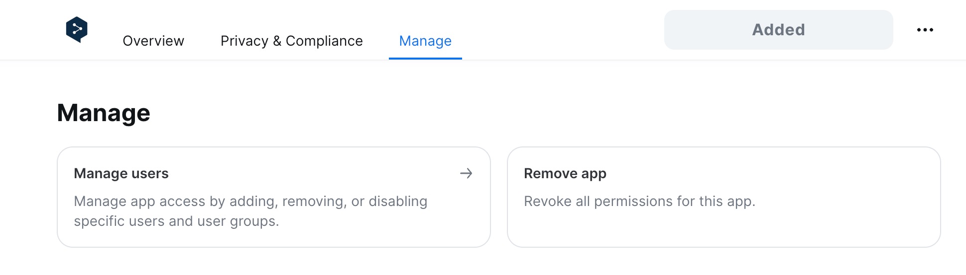Switch to the Overview tab
The height and width of the screenshot is (275, 966).
click(x=153, y=41)
